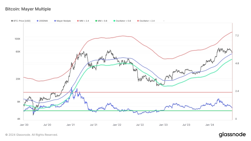The height and width of the screenshot is (141, 251).
Task: Select Jul '22 on the time axis
Action: pyautogui.click(x=140, y=125)
